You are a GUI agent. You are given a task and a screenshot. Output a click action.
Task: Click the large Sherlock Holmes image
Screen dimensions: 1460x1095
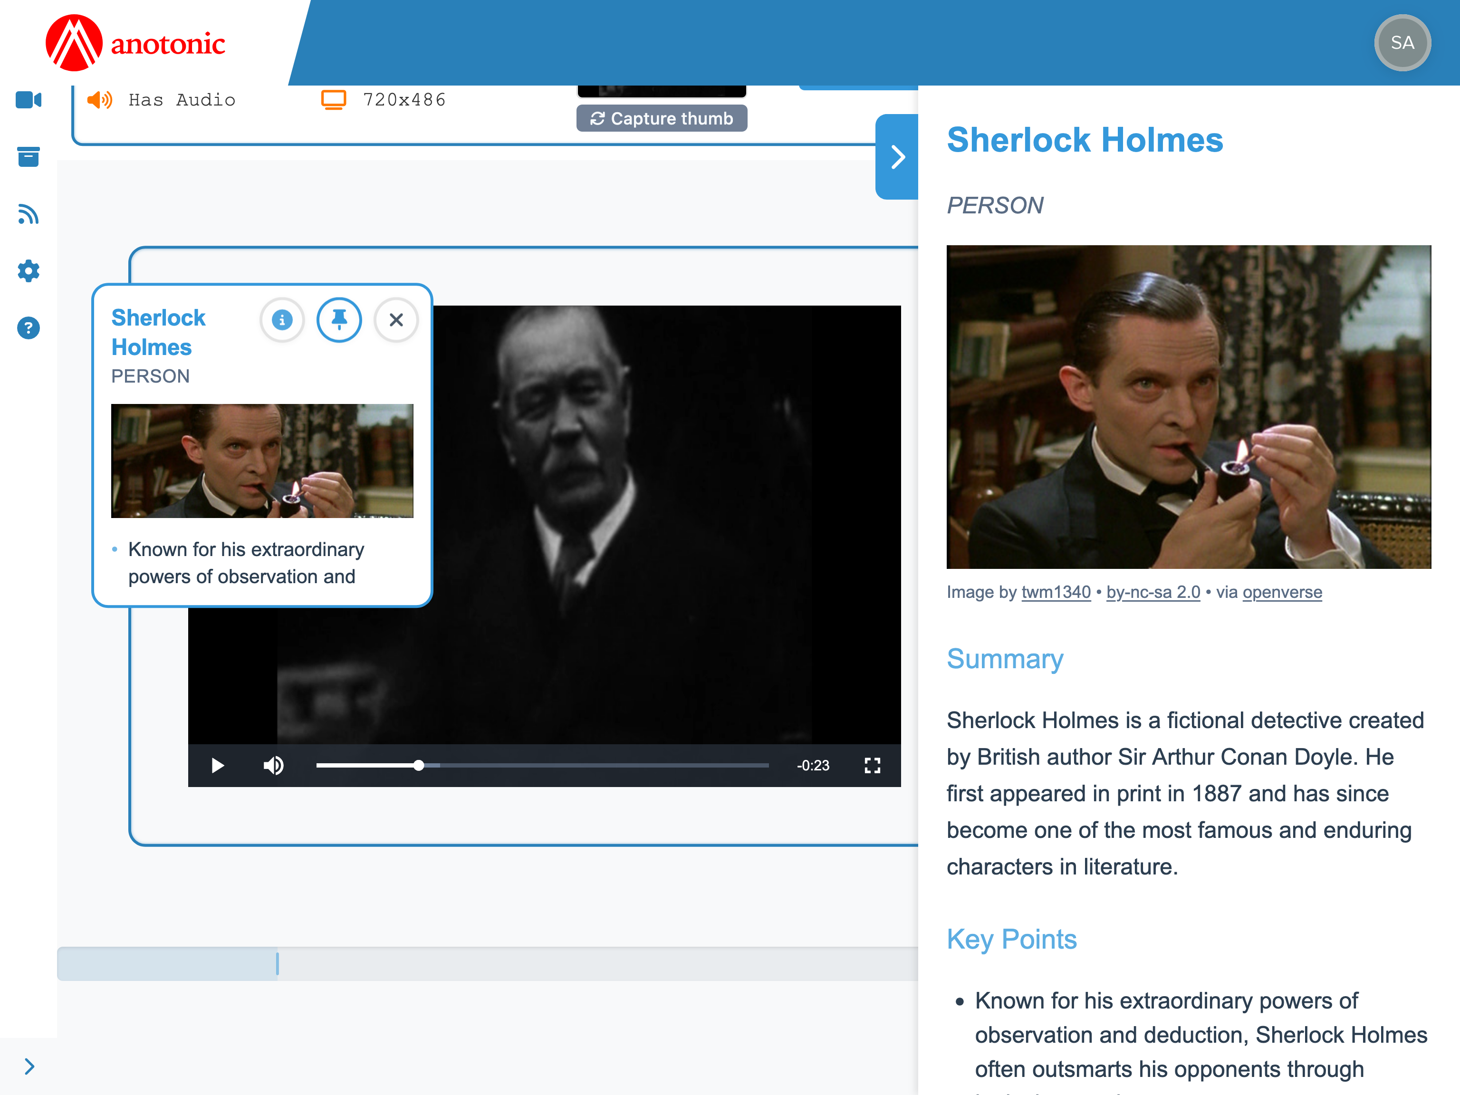[x=1188, y=406]
